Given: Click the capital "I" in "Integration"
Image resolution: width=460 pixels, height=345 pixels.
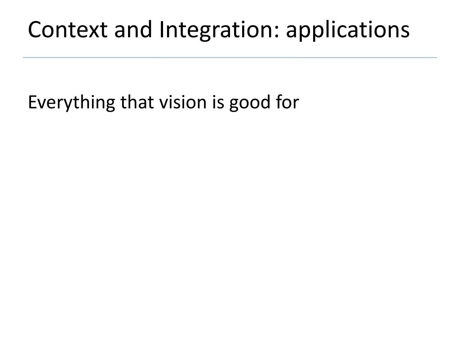Looking at the screenshot, I should point(162,30).
